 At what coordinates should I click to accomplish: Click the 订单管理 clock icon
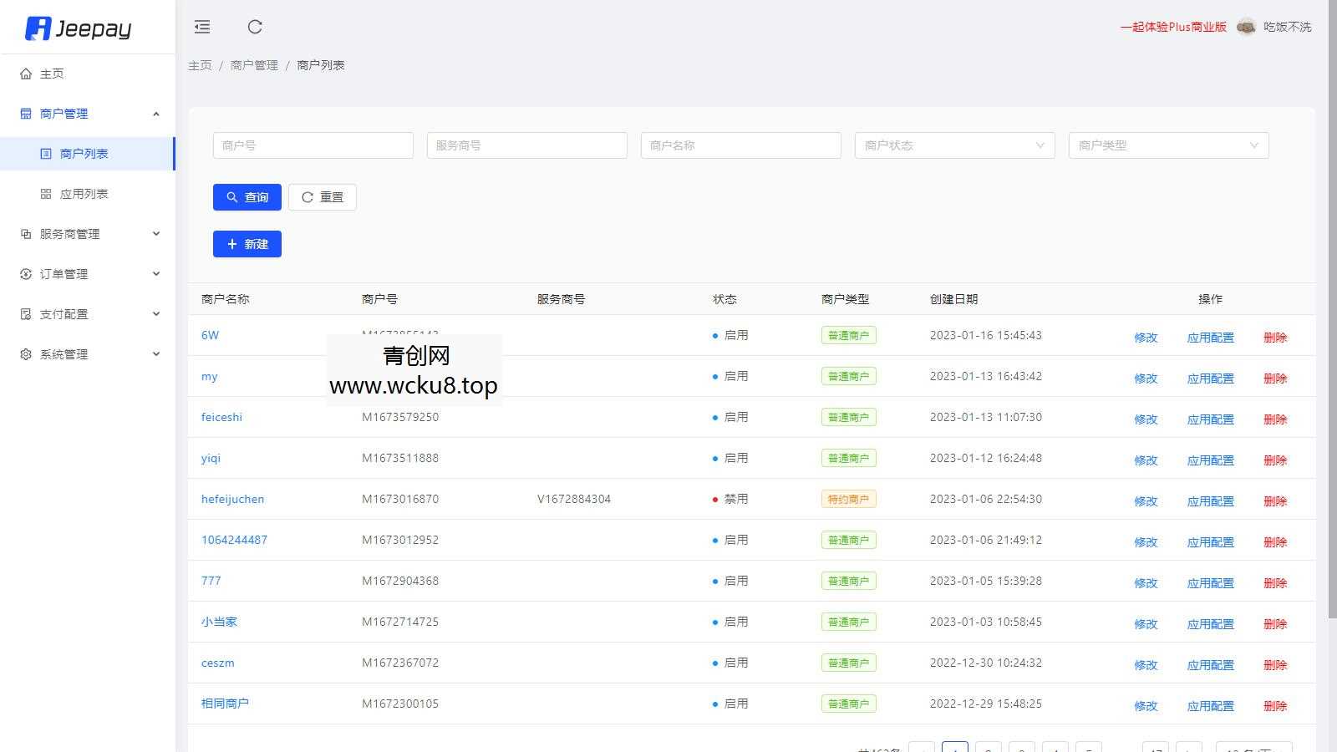(25, 273)
